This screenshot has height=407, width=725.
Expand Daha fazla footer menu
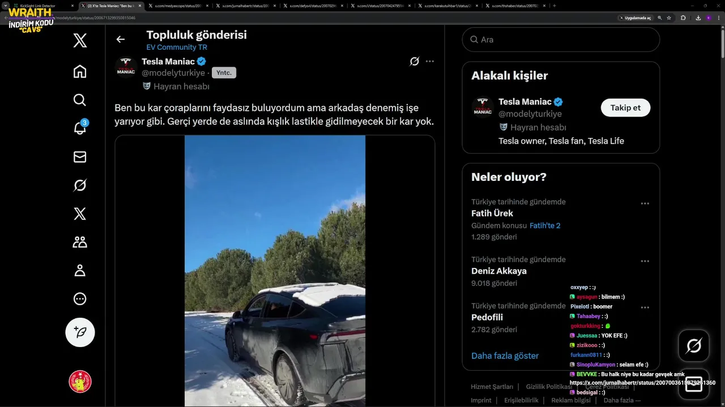pos(622,400)
